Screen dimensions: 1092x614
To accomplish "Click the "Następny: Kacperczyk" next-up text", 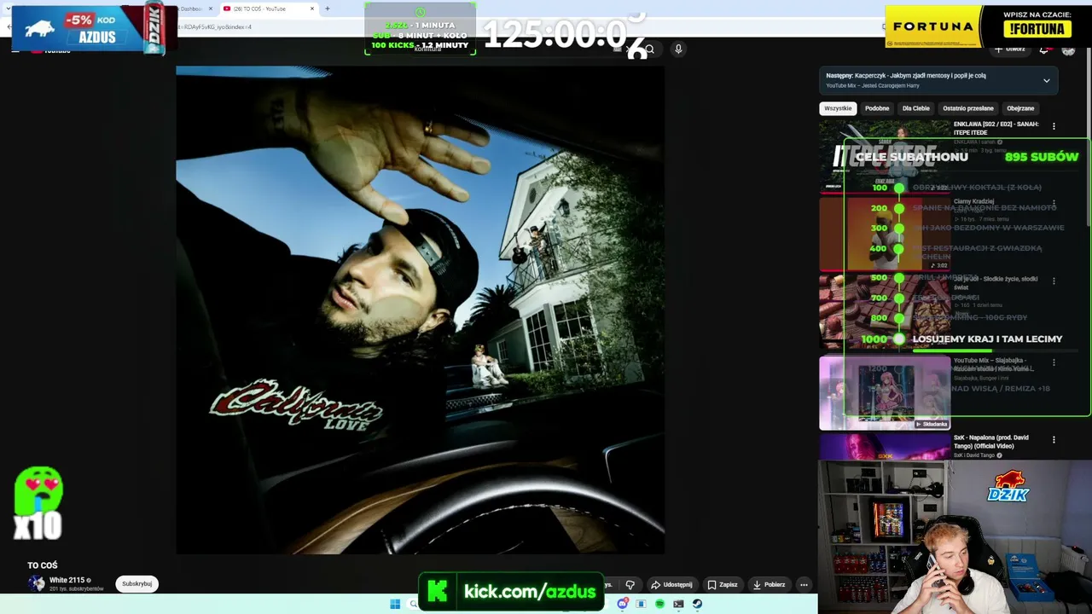I will pyautogui.click(x=906, y=75).
